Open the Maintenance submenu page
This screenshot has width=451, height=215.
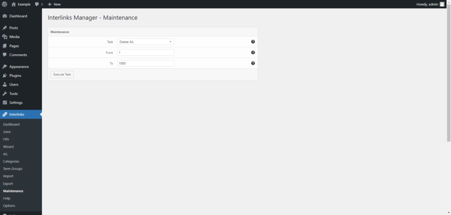pos(13,191)
